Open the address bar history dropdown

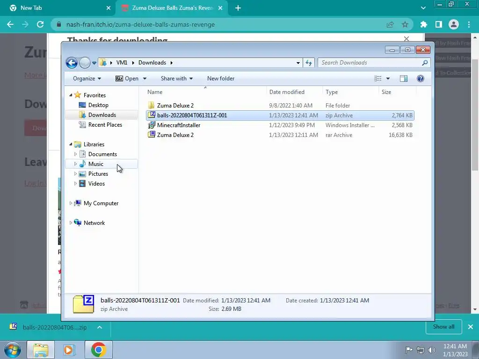point(298,63)
